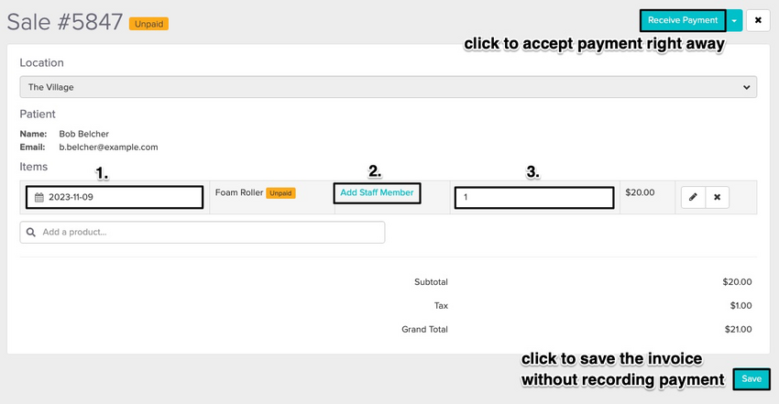
Task: Click the Add Staff Member link
Action: click(377, 192)
